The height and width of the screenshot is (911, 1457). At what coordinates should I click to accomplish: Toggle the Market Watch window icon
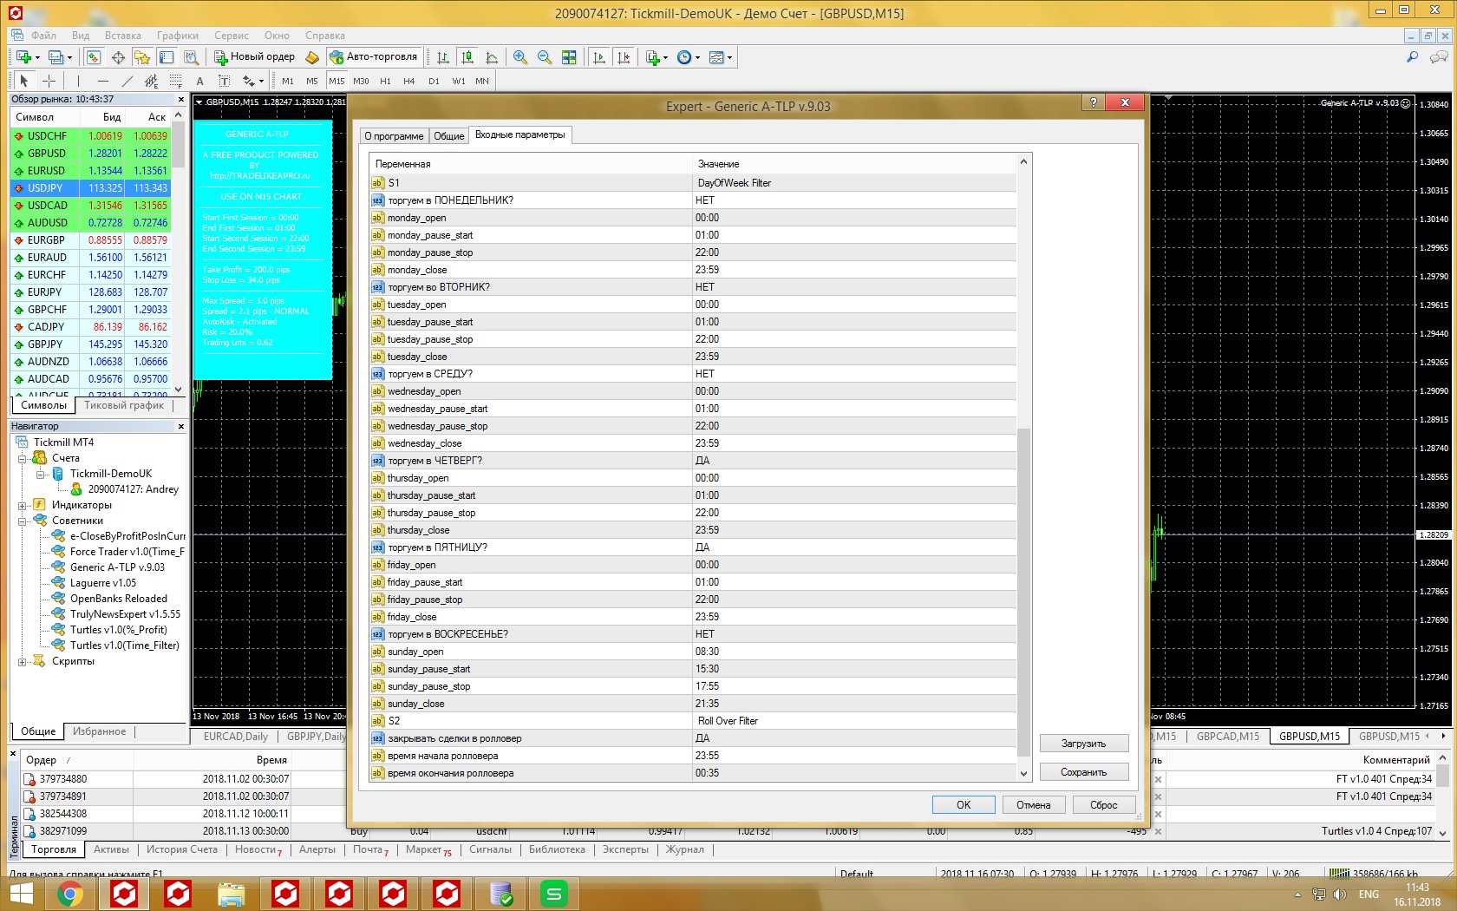point(94,57)
